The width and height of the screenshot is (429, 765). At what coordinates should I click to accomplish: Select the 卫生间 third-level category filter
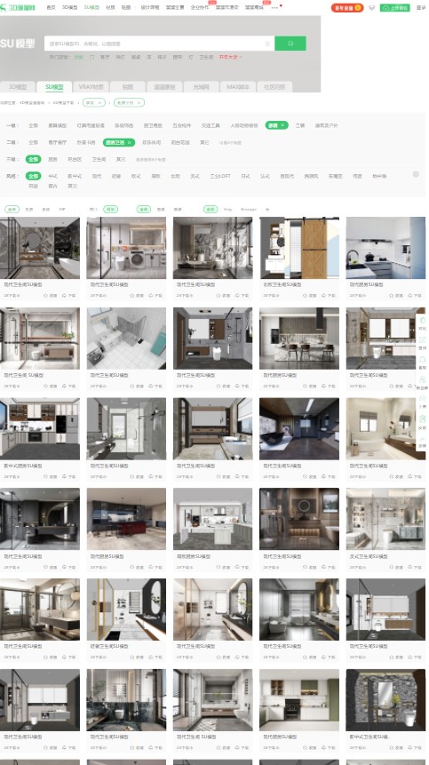(99, 160)
